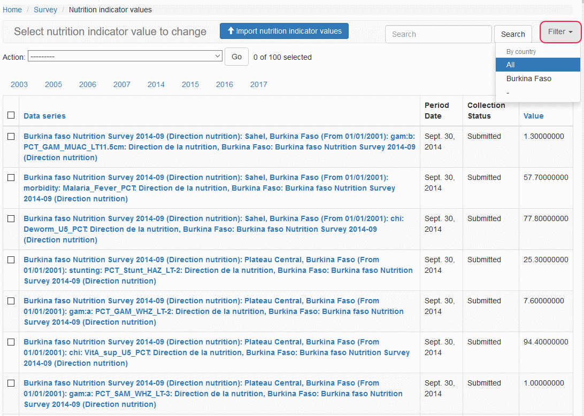Screen dimensions: 584x416
Task: Open the Survey breadcrumb link
Action: pyautogui.click(x=45, y=10)
